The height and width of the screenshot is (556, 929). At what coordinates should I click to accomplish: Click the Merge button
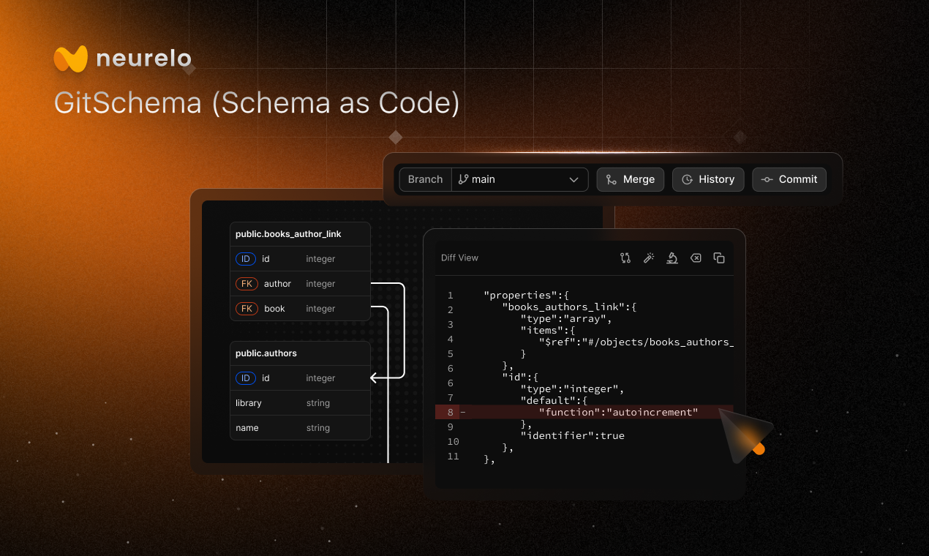[x=631, y=179]
